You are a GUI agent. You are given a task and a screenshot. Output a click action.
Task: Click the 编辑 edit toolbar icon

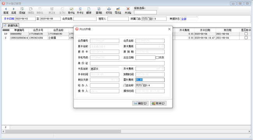[31, 10]
